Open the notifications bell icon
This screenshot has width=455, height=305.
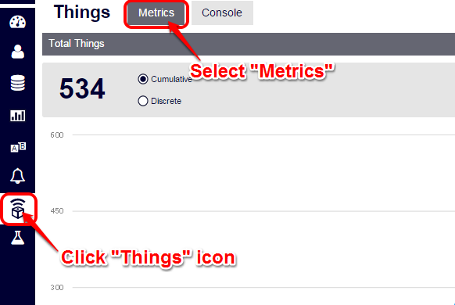coord(17,176)
